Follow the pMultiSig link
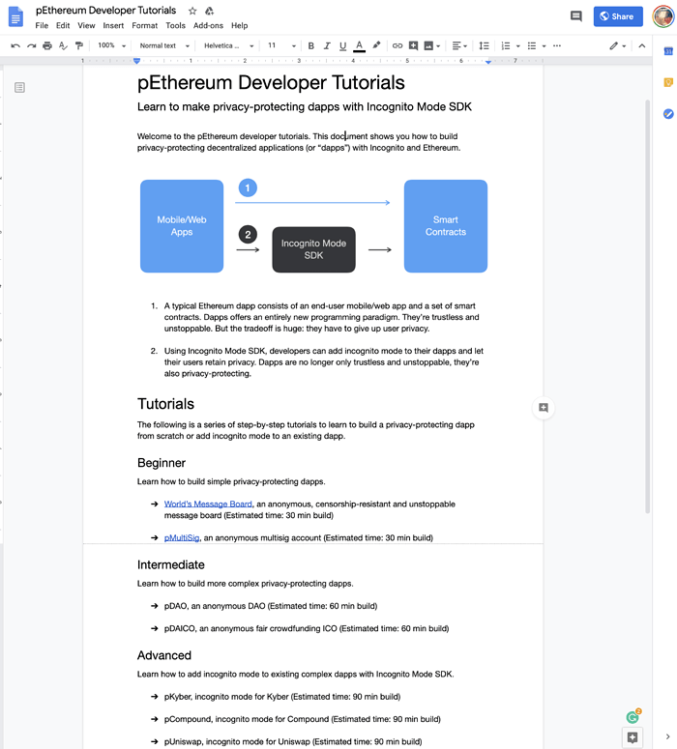 coord(182,538)
